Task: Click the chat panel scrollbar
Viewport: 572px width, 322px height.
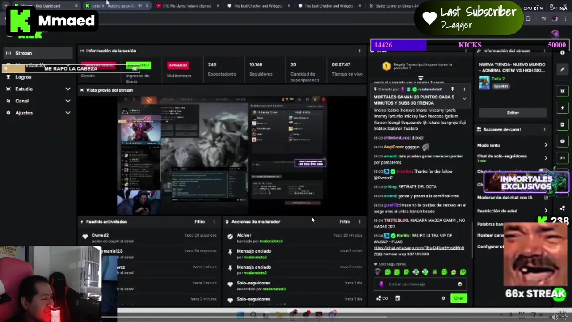Action: [x=472, y=239]
